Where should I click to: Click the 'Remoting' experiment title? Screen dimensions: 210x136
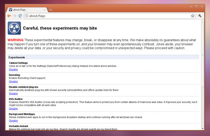14,75
